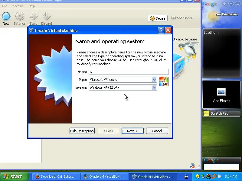
Task: Click the Discard toolbar icon
Action: [x=47, y=18]
